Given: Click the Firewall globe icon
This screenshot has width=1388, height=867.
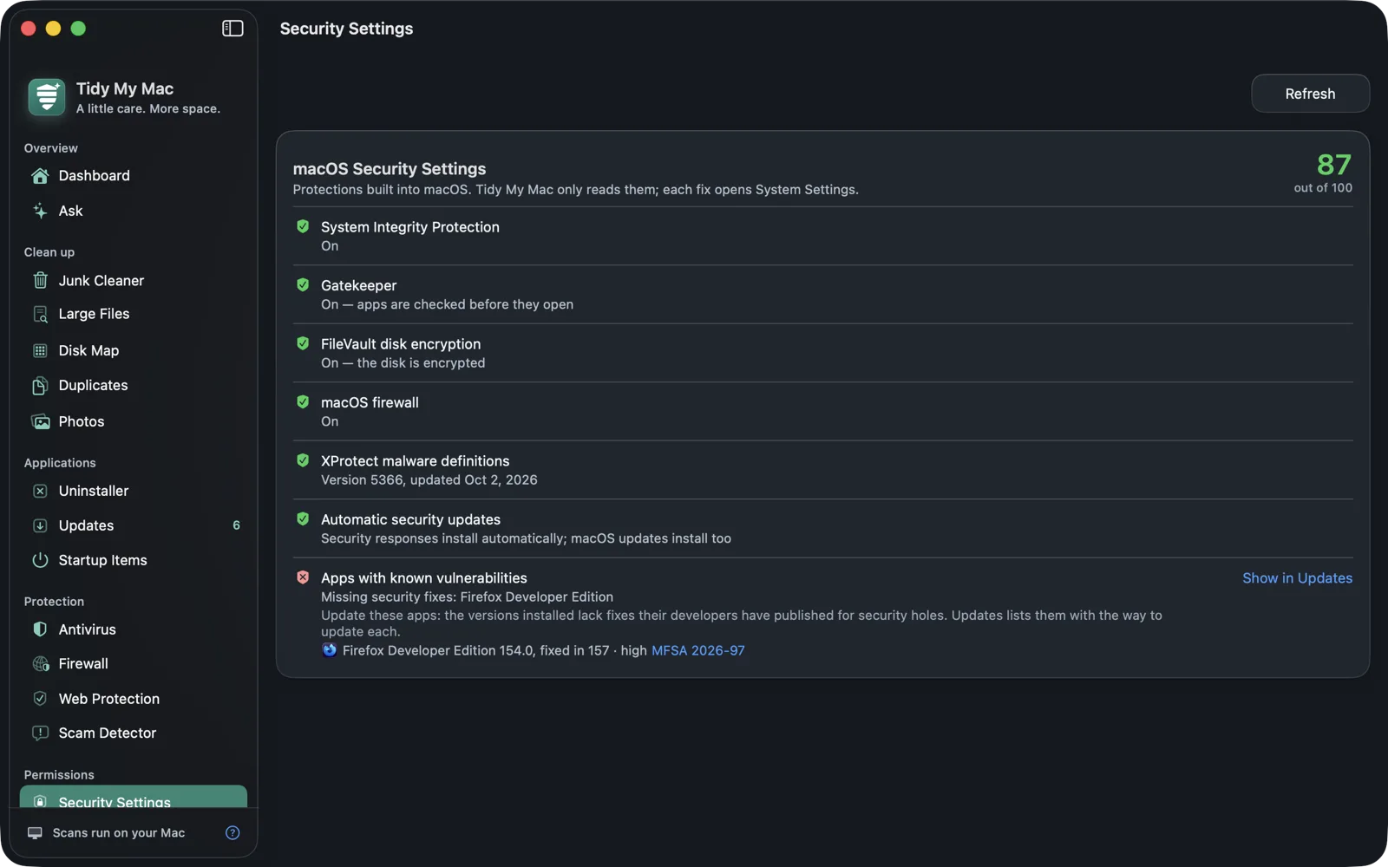Looking at the screenshot, I should pyautogui.click(x=40, y=664).
